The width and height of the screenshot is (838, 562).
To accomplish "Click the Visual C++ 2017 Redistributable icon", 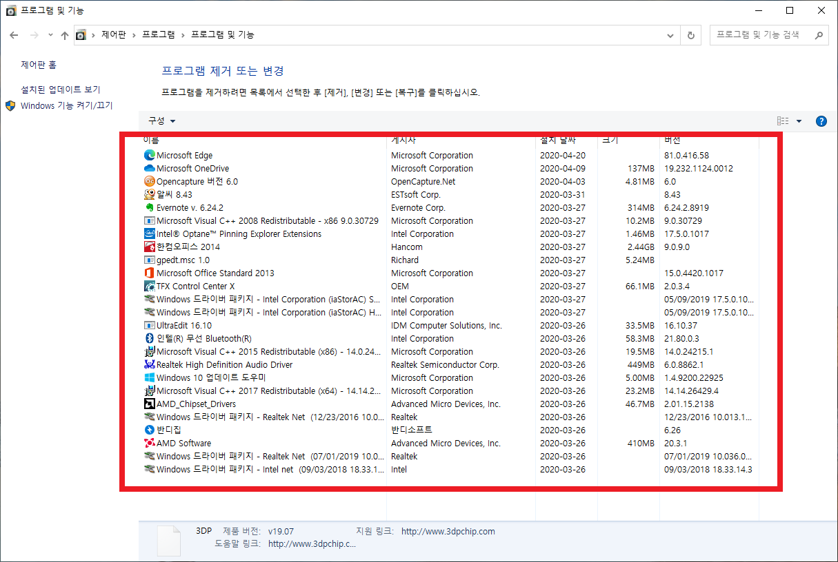I will tap(149, 391).
